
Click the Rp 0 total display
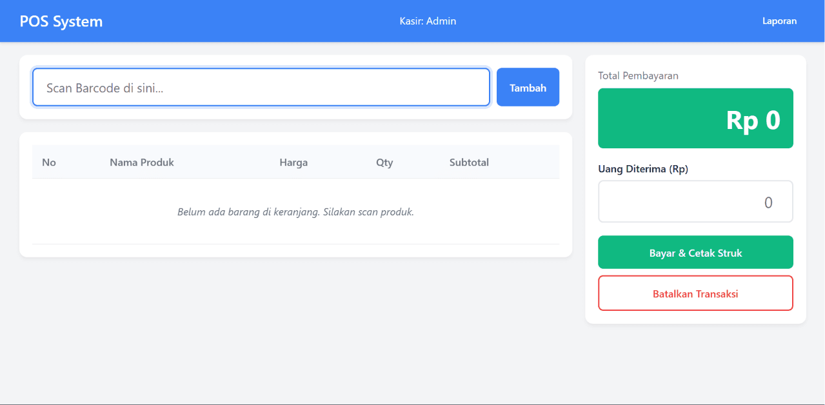pos(695,119)
